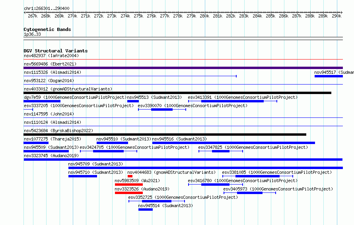Click the 1p36.33 cytogenetic band label
The image size is (354, 225).
point(32,34)
